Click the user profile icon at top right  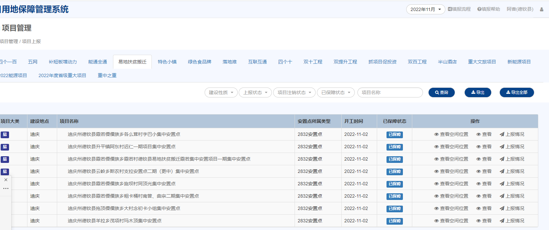pyautogui.click(x=542, y=9)
